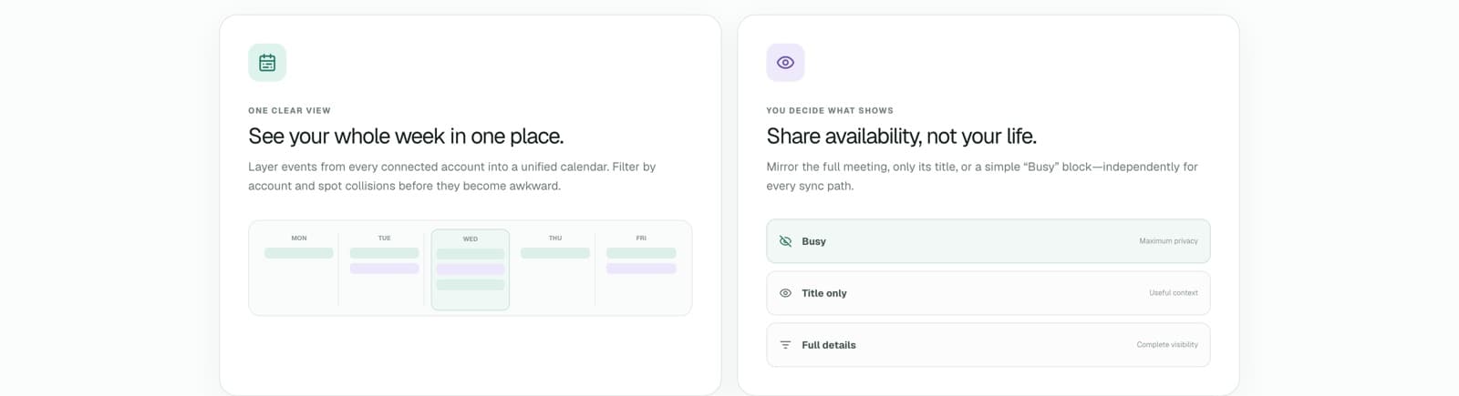Click the purple event bar under TUE

[x=385, y=269]
